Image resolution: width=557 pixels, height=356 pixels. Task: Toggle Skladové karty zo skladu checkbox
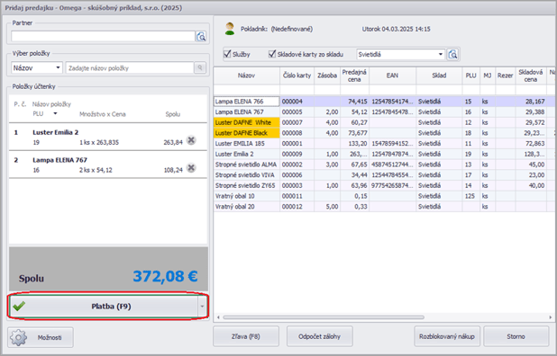point(272,54)
